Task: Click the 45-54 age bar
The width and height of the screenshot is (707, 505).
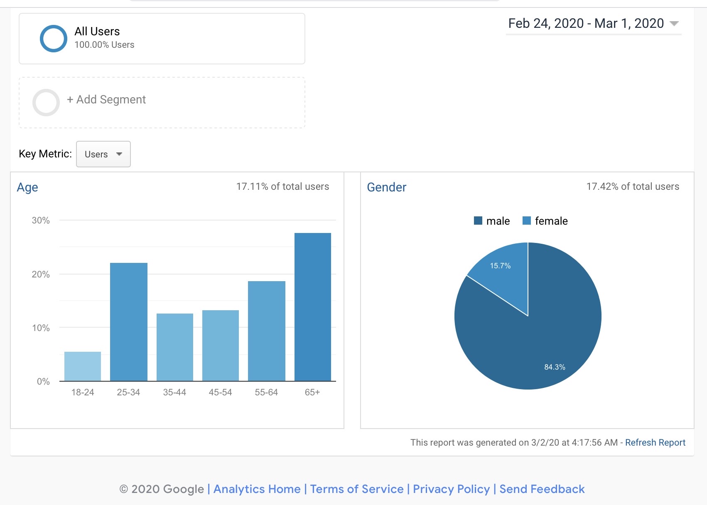Action: (x=221, y=346)
